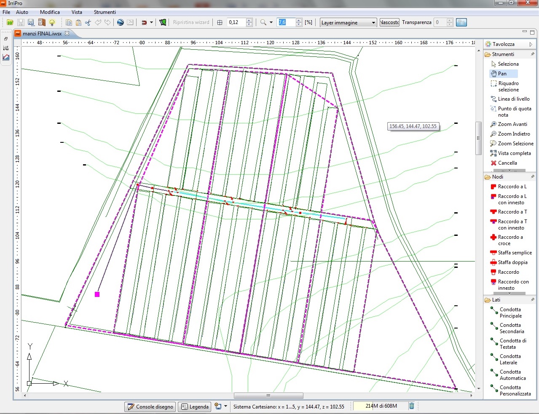Open the Strumenti menu
539x414 pixels.
pos(105,12)
